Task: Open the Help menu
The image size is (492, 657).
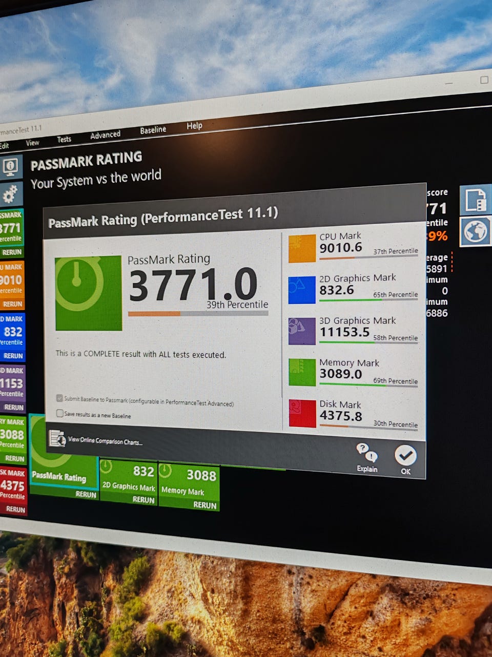Action: click(194, 126)
